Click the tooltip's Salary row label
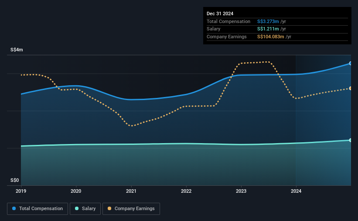Image resolution: width=358 pixels, height=221 pixels. point(214,29)
